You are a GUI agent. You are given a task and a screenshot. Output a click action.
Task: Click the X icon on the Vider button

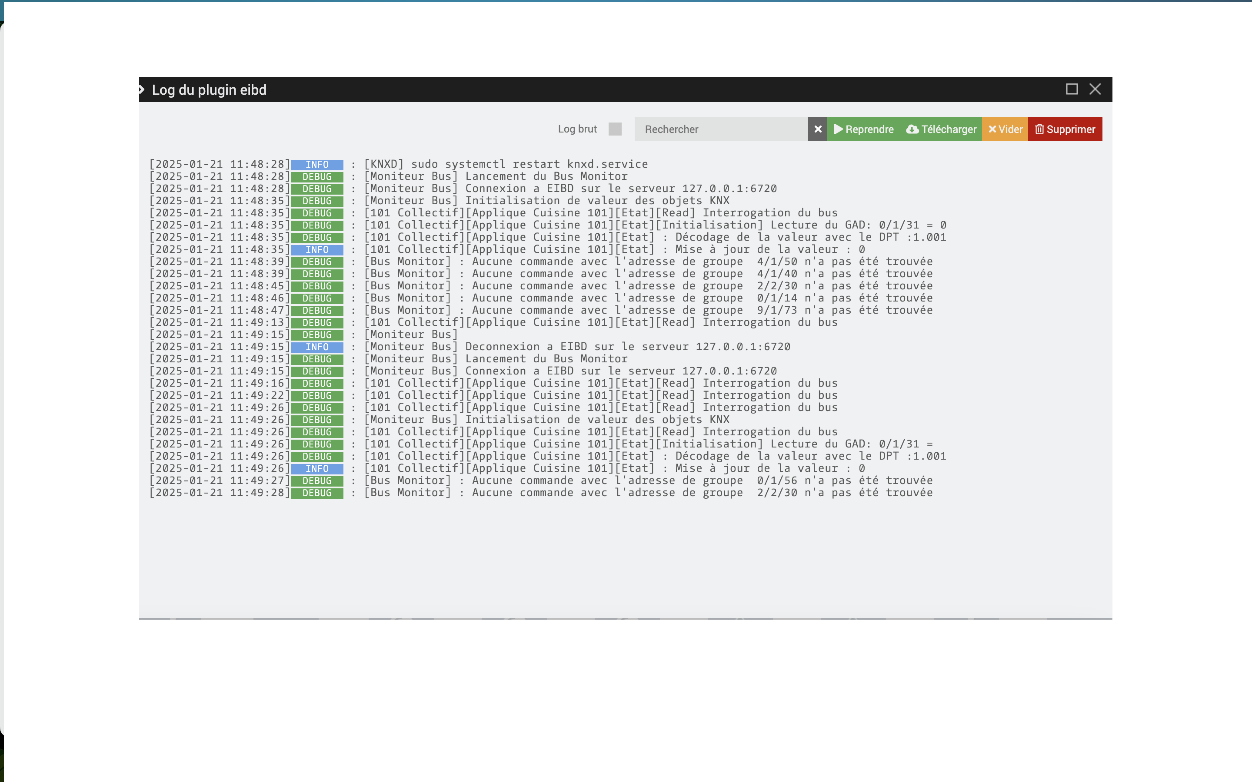[x=992, y=129]
